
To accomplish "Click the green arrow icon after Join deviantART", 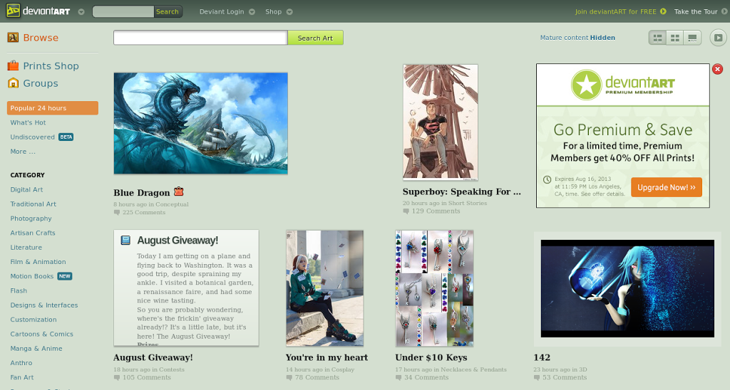I will pyautogui.click(x=663, y=11).
